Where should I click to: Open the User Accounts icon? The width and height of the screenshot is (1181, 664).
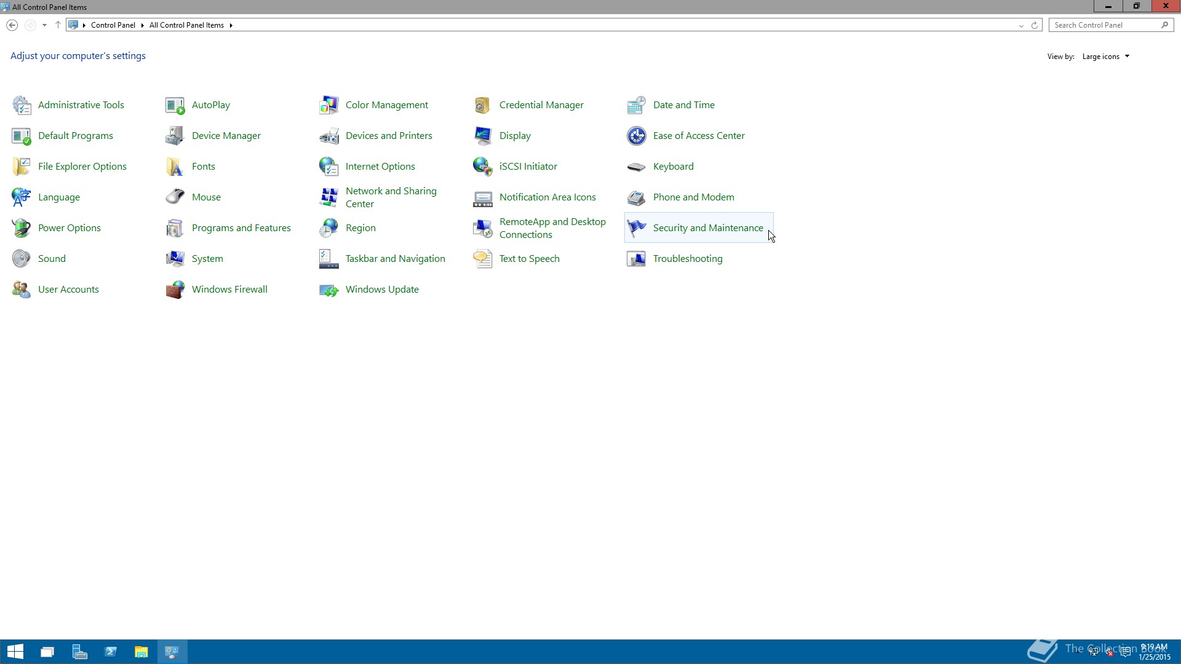point(22,290)
